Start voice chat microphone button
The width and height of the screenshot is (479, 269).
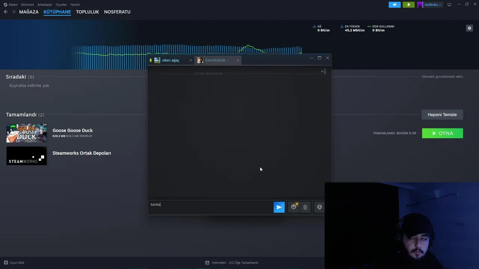(319, 207)
